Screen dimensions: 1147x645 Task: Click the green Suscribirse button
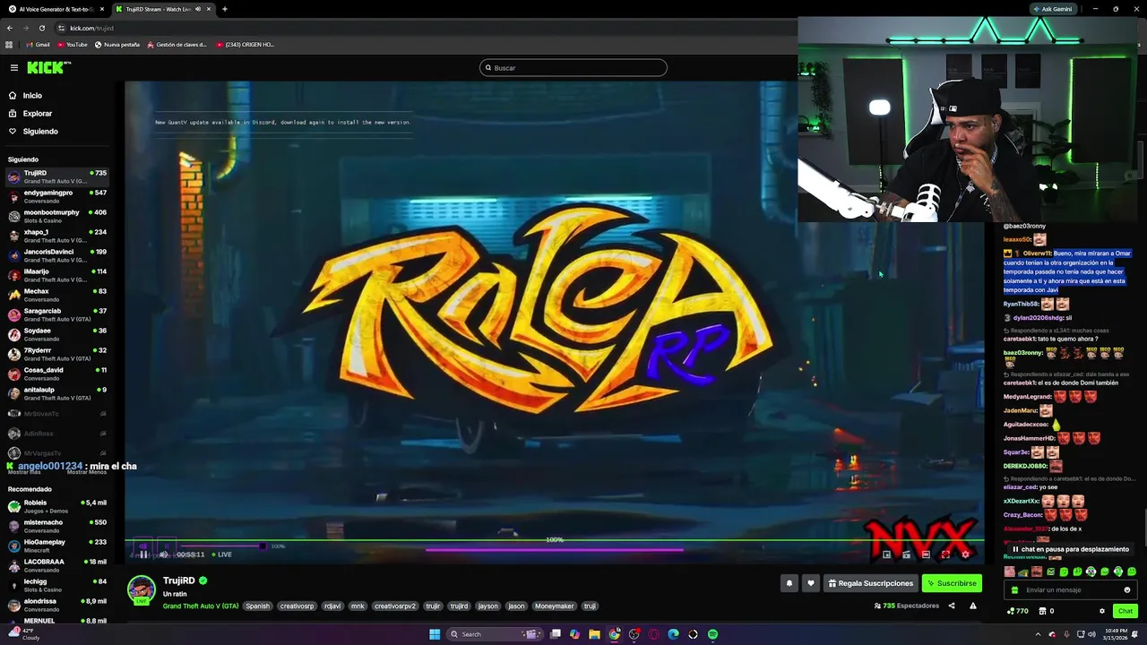click(x=952, y=583)
